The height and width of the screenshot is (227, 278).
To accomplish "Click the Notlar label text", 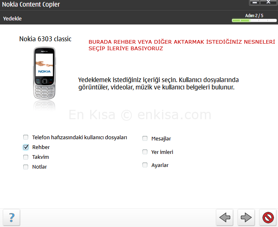I will pos(40,167).
